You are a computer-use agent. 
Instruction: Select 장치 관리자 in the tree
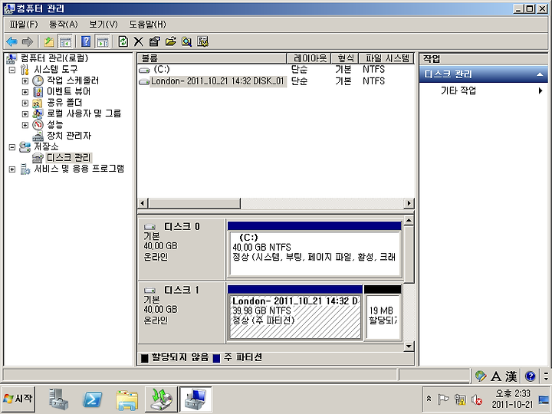[69, 136]
